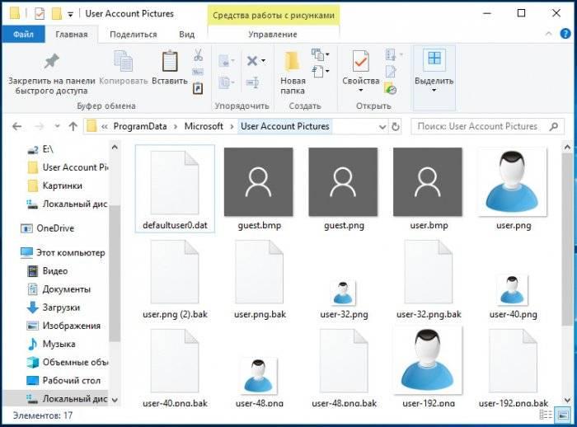Expand the Свойства dropdown arrow

point(361,91)
